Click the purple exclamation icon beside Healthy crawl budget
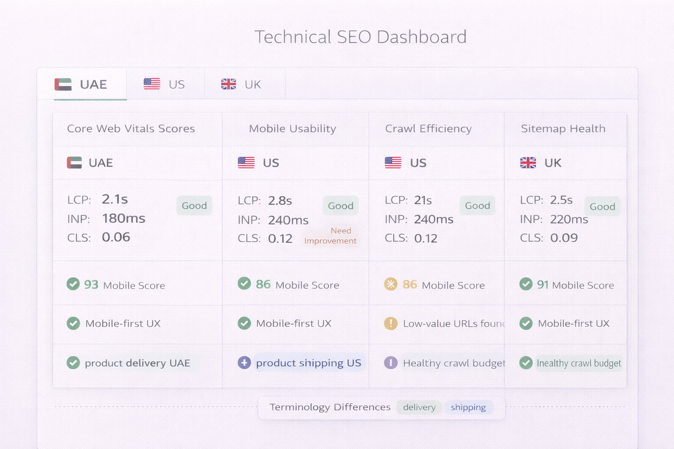 391,363
